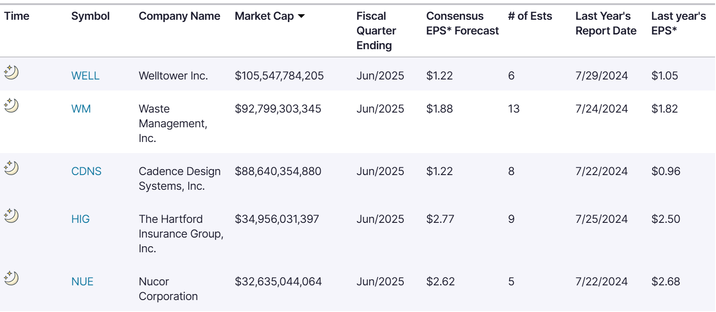Open the HIG ticker link

[x=81, y=219]
